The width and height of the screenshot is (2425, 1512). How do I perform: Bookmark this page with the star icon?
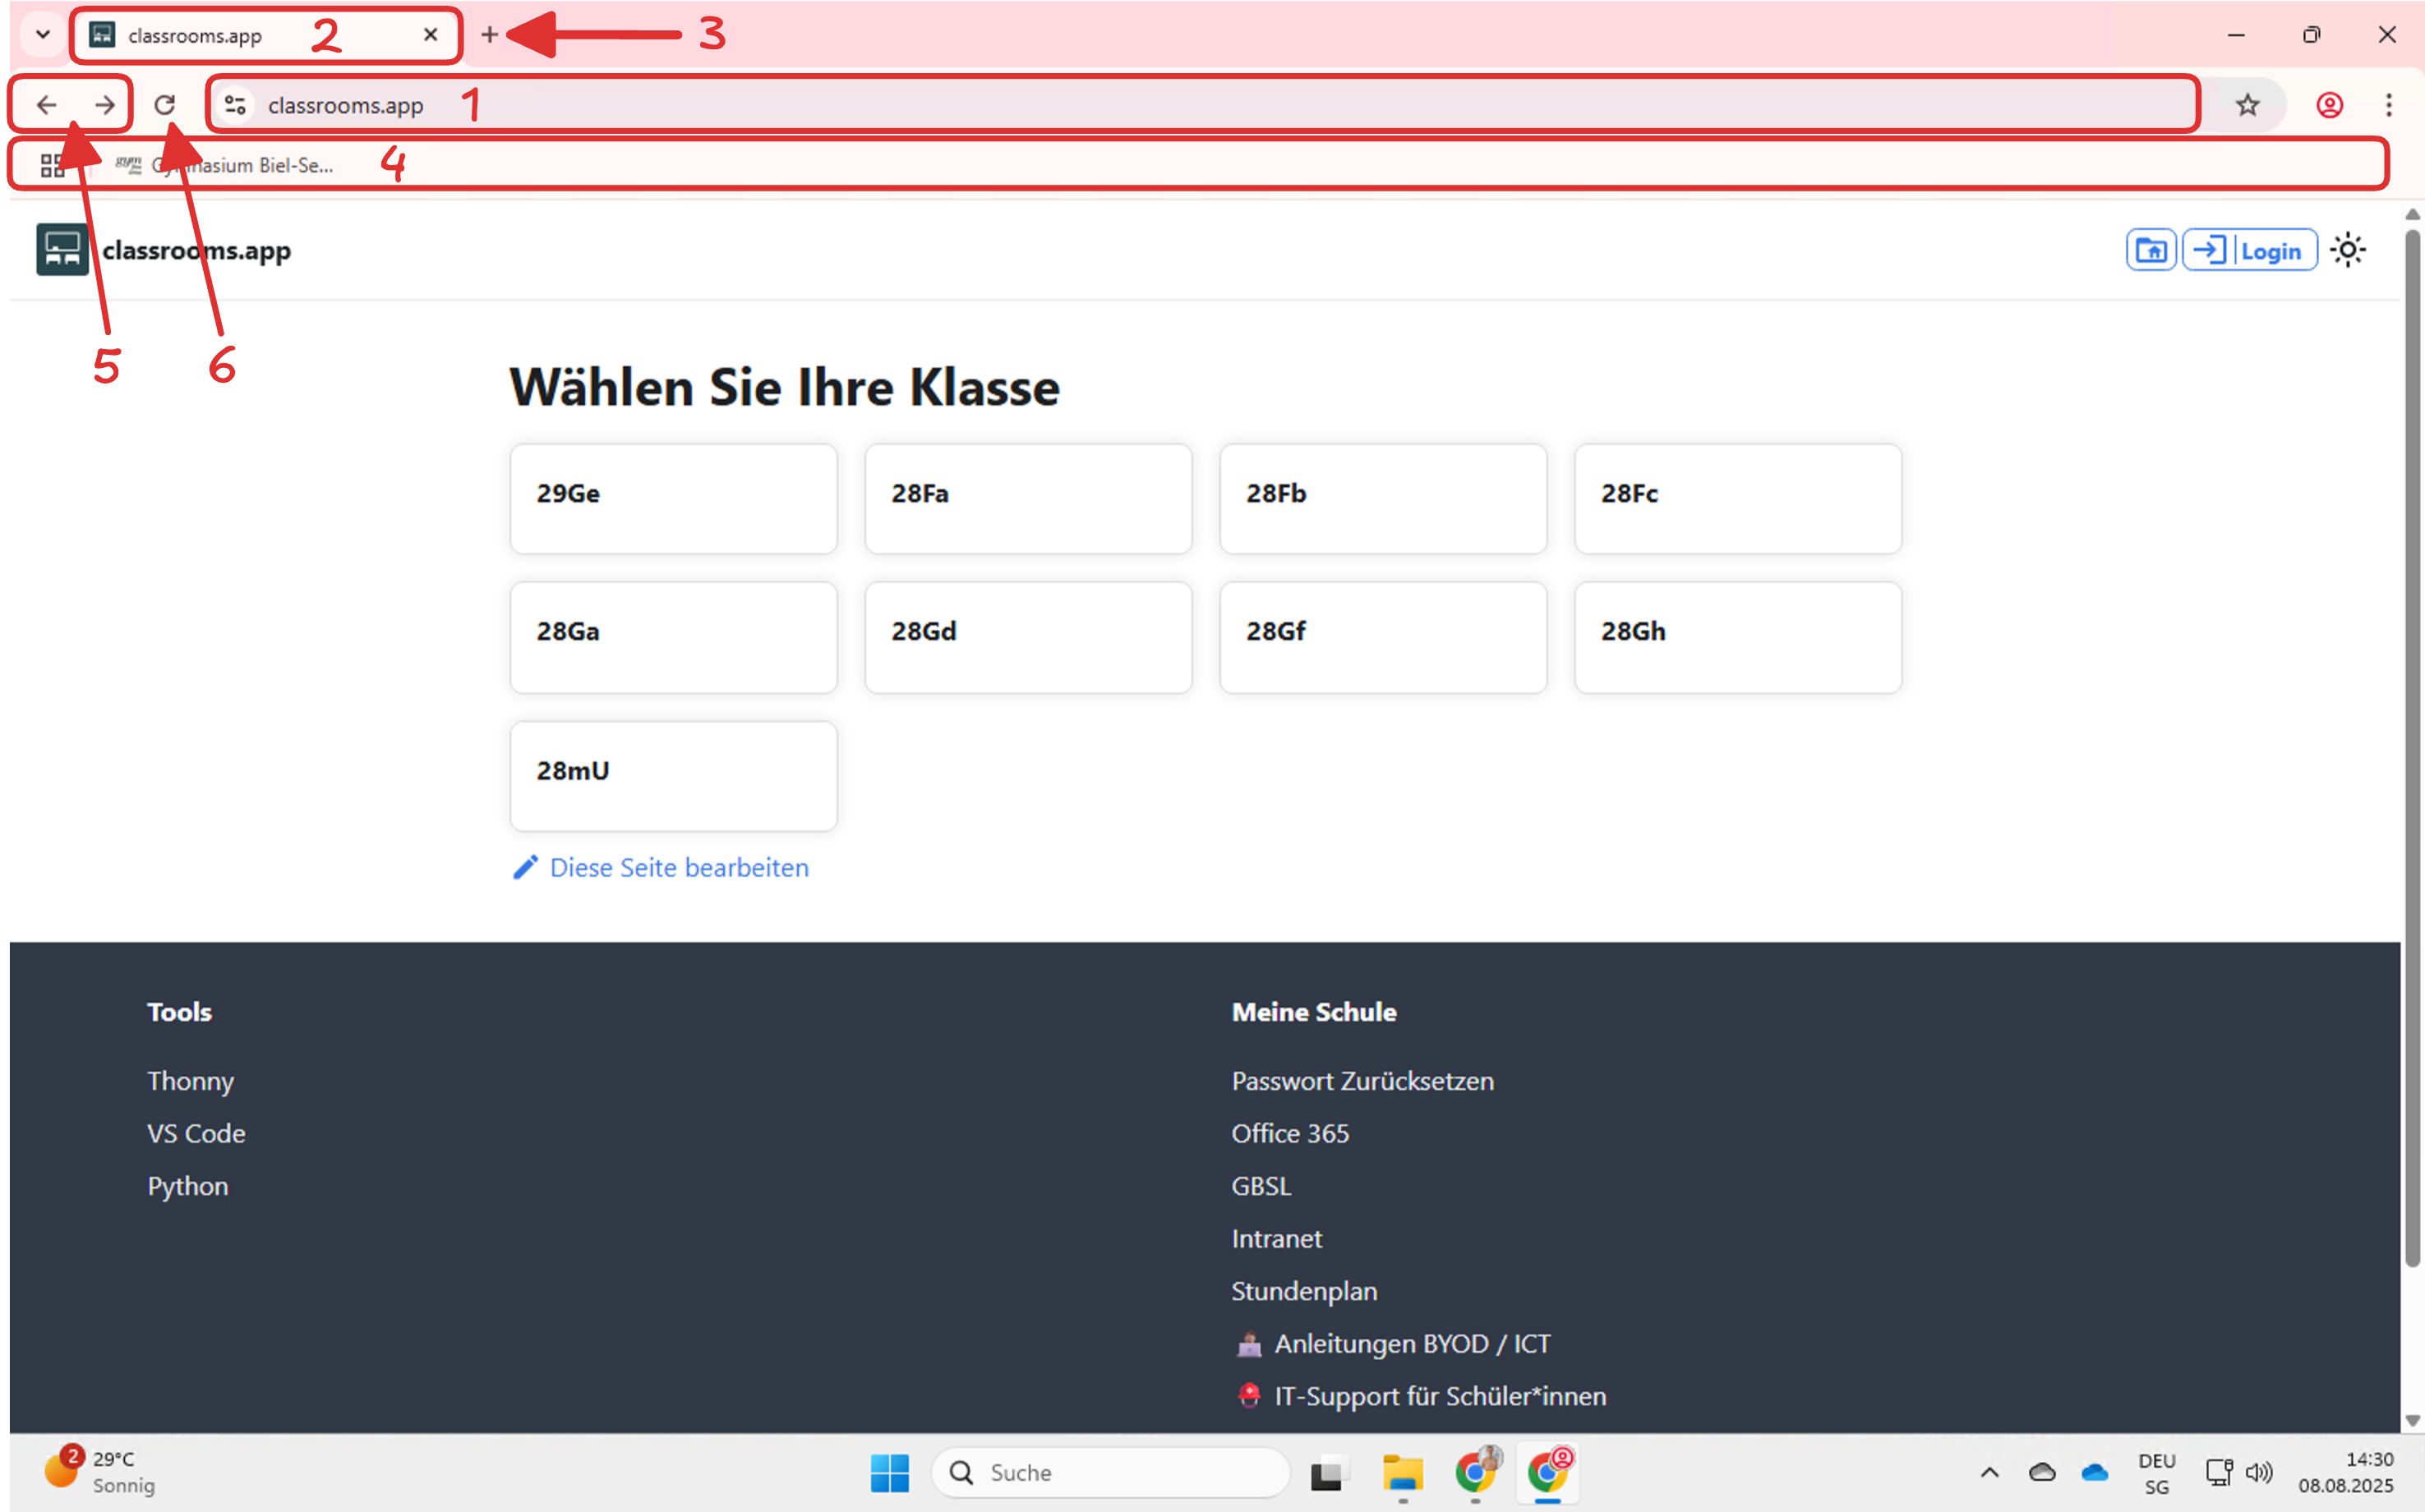(x=2247, y=105)
